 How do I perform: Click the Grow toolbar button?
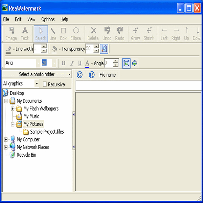tap(135, 34)
